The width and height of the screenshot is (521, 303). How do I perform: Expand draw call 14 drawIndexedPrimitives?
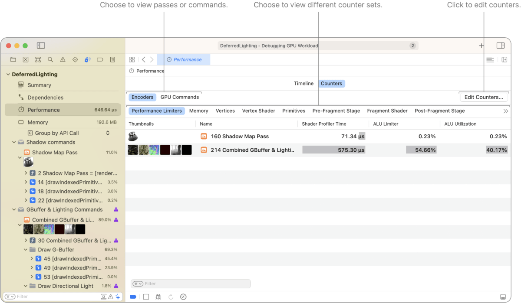click(x=26, y=182)
